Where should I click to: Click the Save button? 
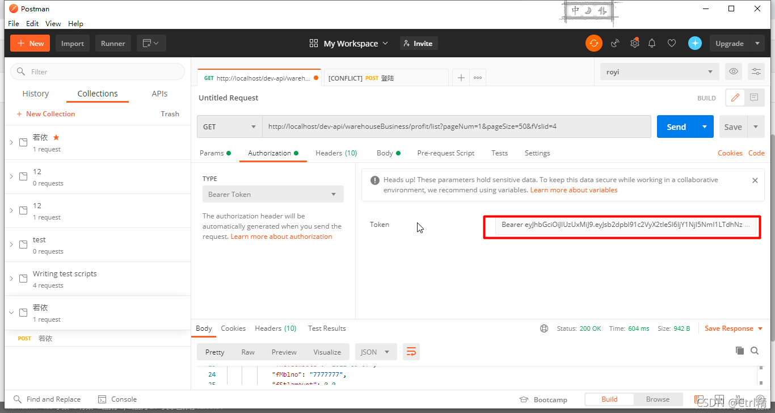(x=733, y=127)
